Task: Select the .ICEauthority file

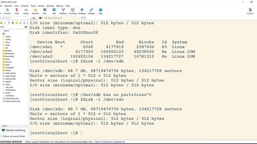Action: click(9, 90)
